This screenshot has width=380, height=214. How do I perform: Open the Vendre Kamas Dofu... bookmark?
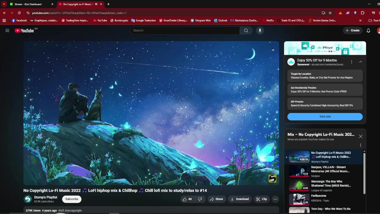click(322, 21)
